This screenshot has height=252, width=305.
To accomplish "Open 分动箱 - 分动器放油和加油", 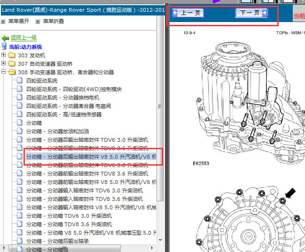I will coord(58,131).
